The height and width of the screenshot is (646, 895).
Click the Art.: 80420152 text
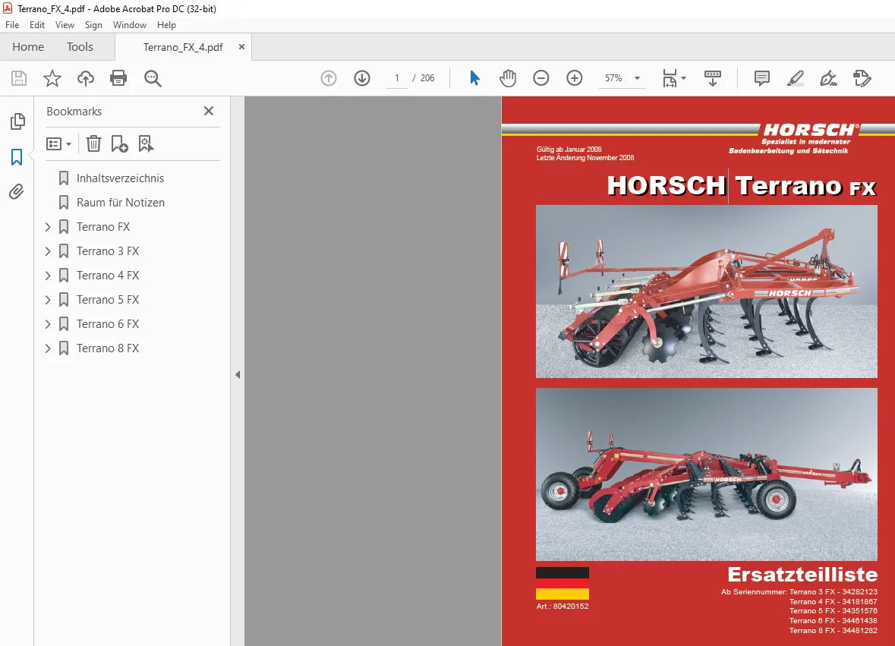(x=563, y=606)
